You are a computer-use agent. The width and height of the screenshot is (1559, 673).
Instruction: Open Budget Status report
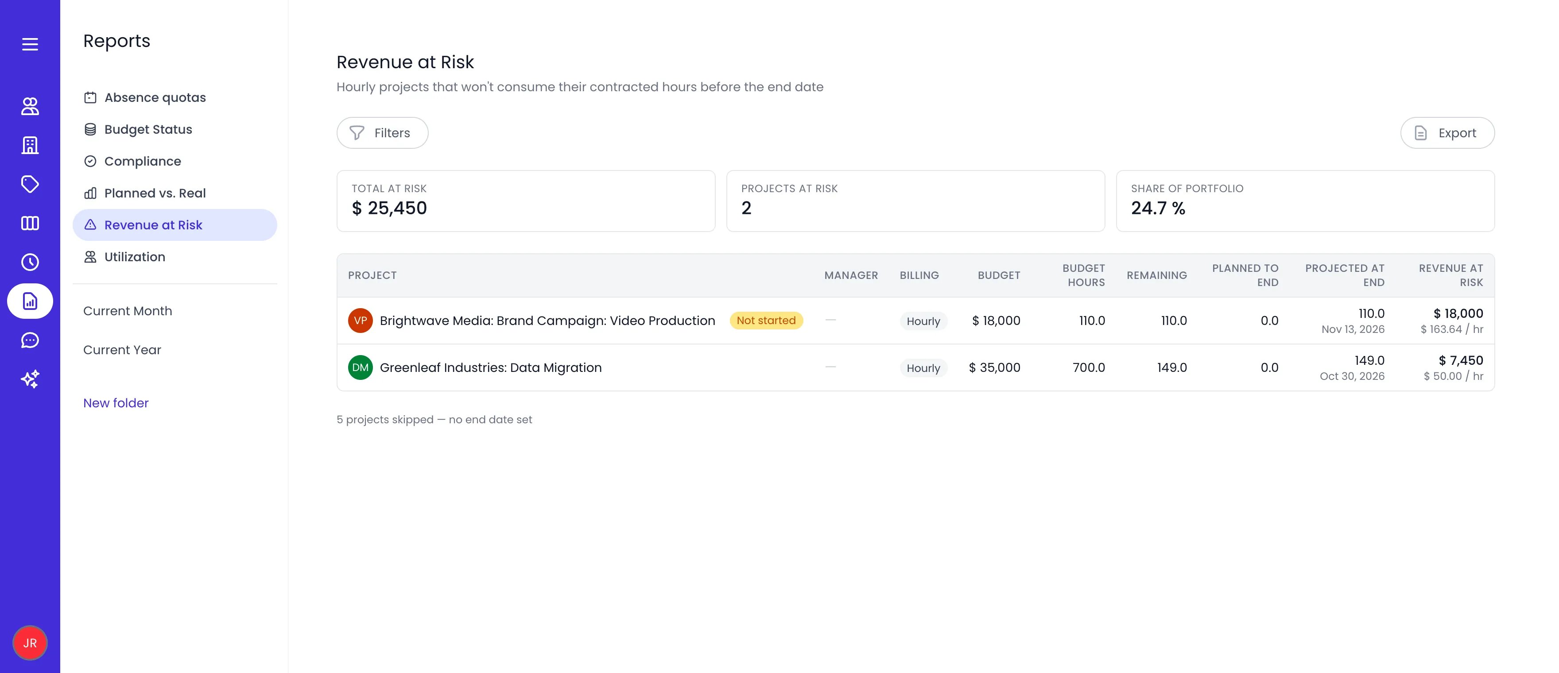point(175,130)
